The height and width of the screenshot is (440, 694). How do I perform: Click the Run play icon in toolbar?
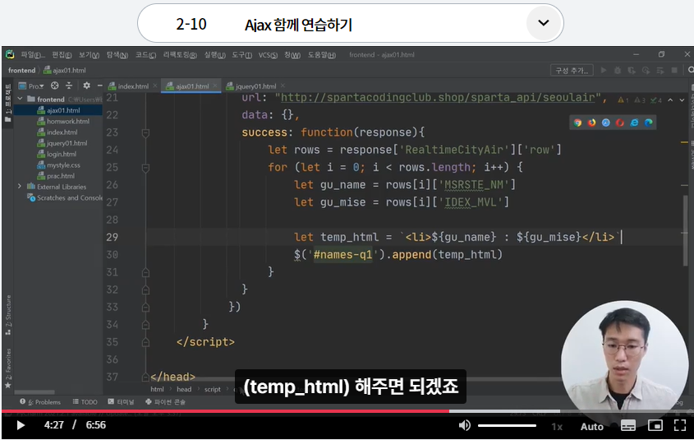coord(604,70)
